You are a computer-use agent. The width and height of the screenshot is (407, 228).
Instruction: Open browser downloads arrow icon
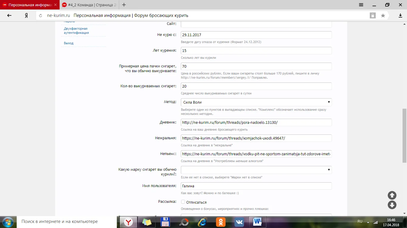pos(400,15)
